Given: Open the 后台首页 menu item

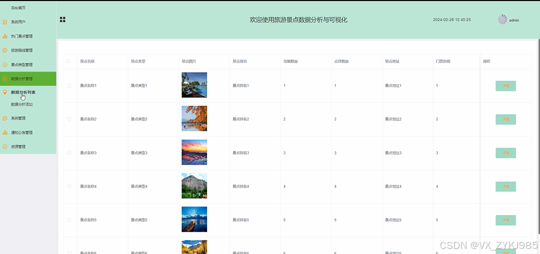Looking at the screenshot, I should click(x=18, y=8).
